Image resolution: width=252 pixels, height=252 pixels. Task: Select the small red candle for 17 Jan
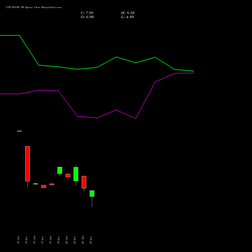click(x=44, y=186)
